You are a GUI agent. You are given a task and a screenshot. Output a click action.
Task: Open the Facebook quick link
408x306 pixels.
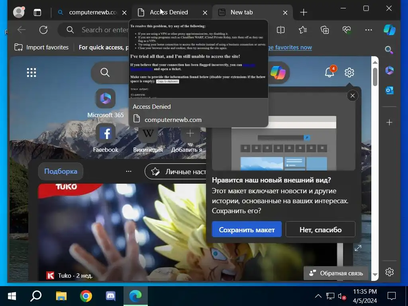pos(105,138)
